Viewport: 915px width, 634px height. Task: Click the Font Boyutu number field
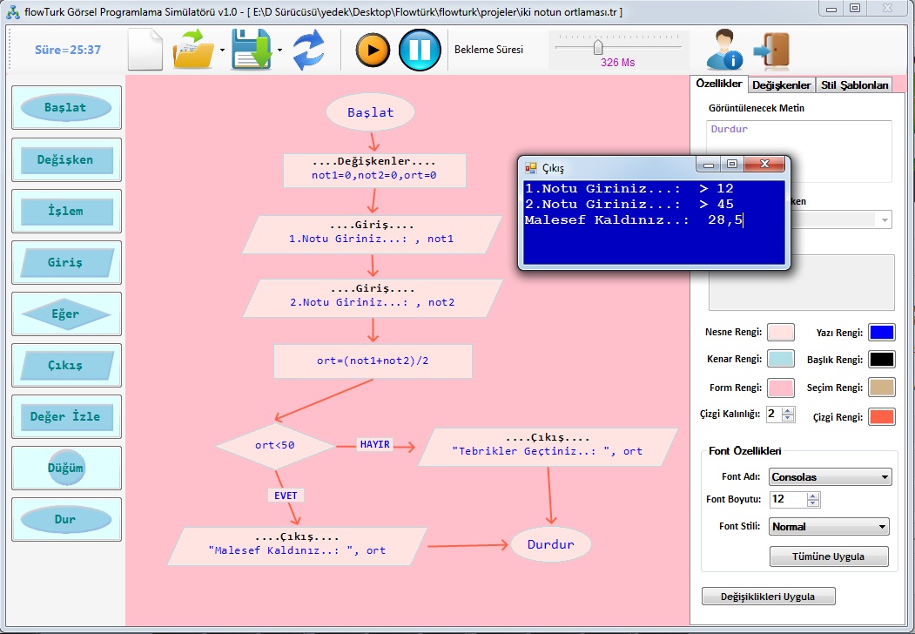788,500
